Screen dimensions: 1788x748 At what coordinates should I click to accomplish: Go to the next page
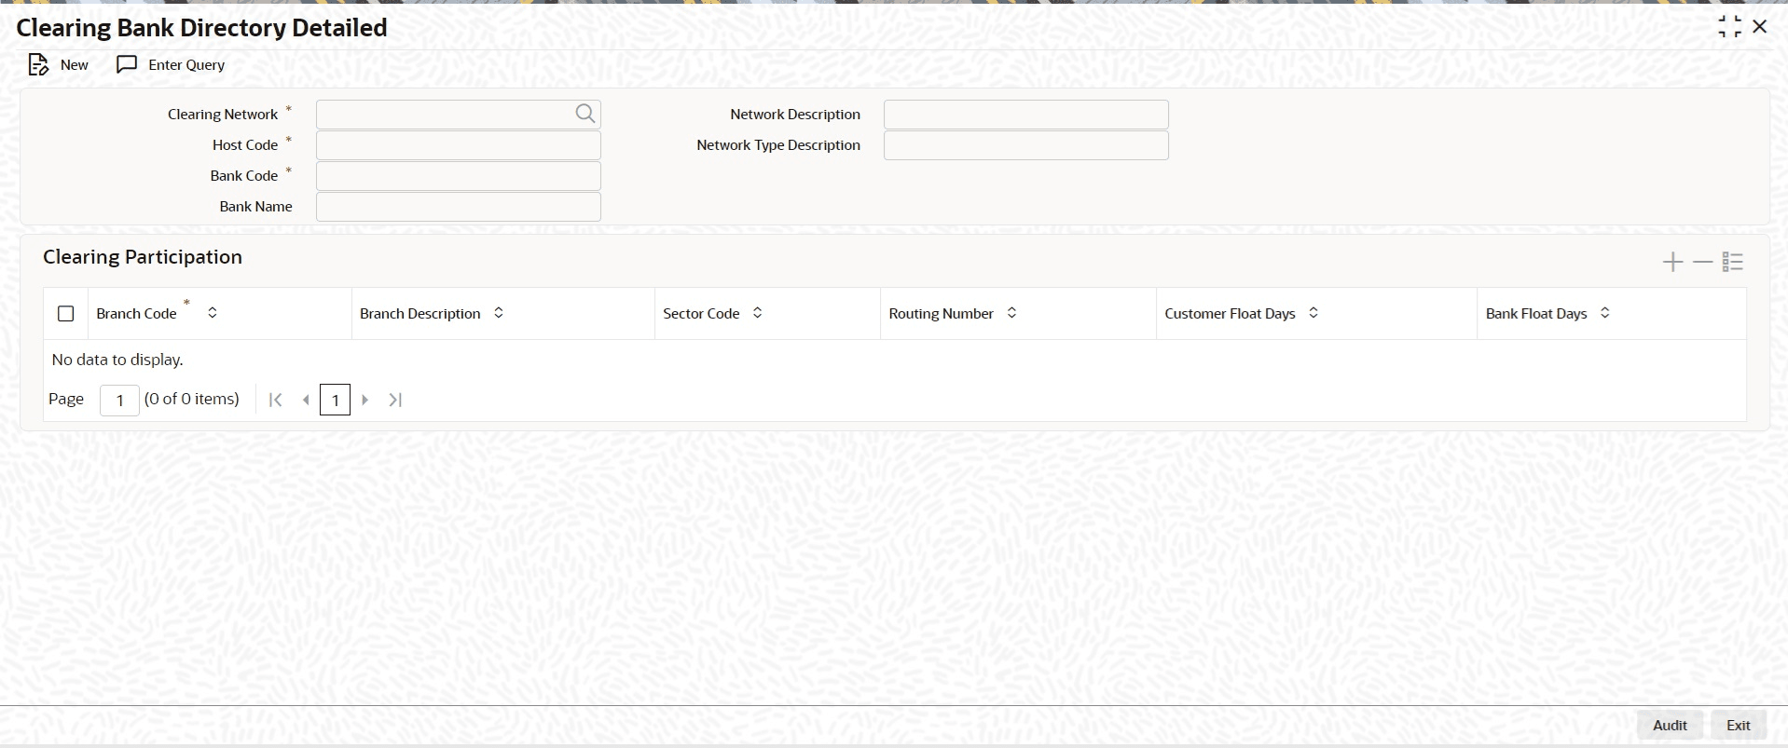point(365,400)
